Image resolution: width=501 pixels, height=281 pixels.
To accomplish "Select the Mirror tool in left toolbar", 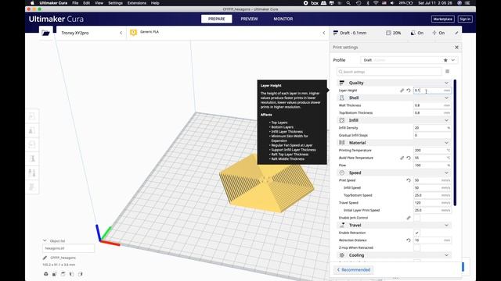I will (32, 158).
